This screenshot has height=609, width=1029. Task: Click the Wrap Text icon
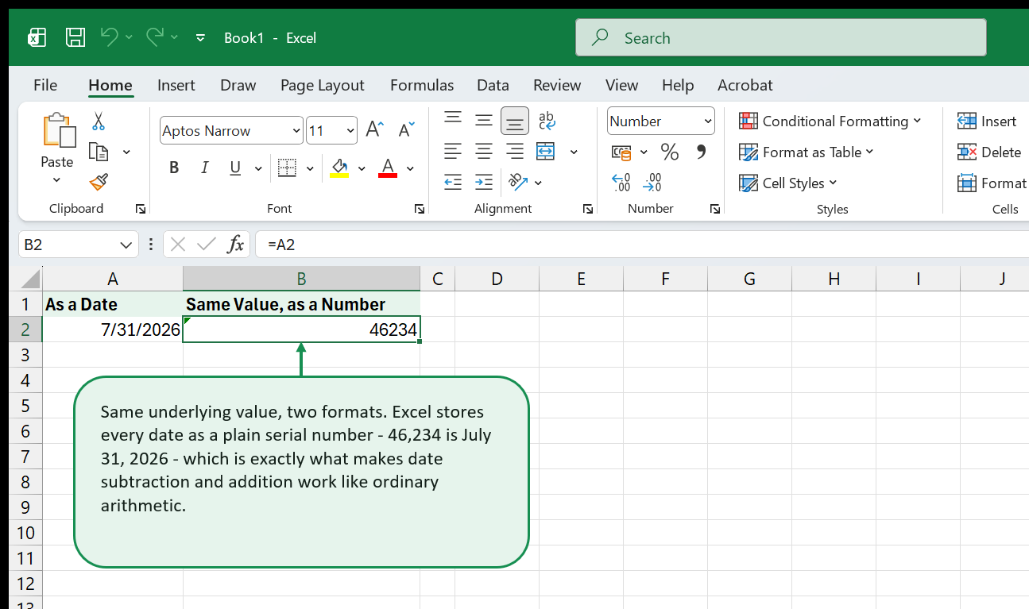(x=547, y=121)
